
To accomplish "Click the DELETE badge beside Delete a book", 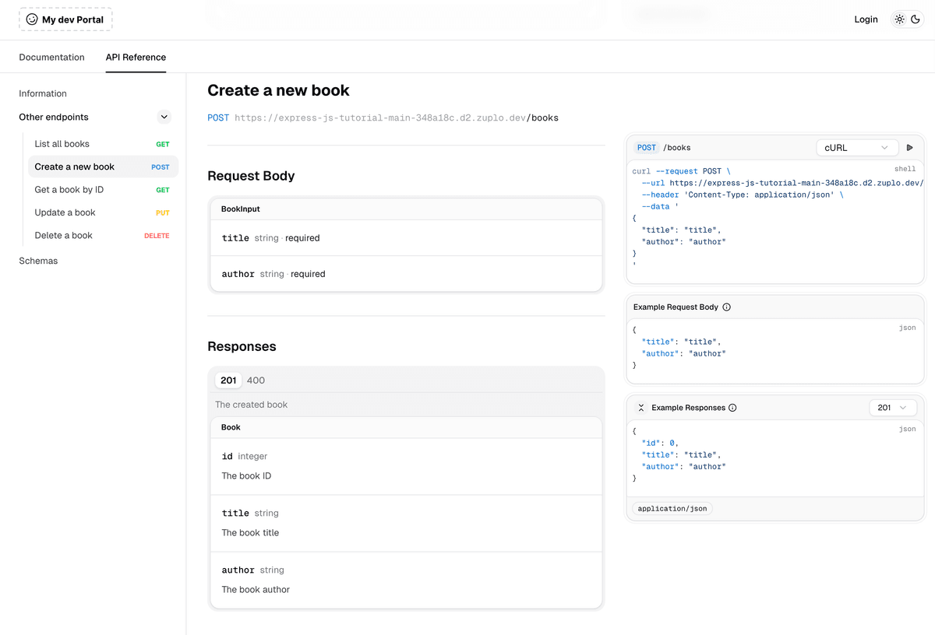I will pos(157,235).
